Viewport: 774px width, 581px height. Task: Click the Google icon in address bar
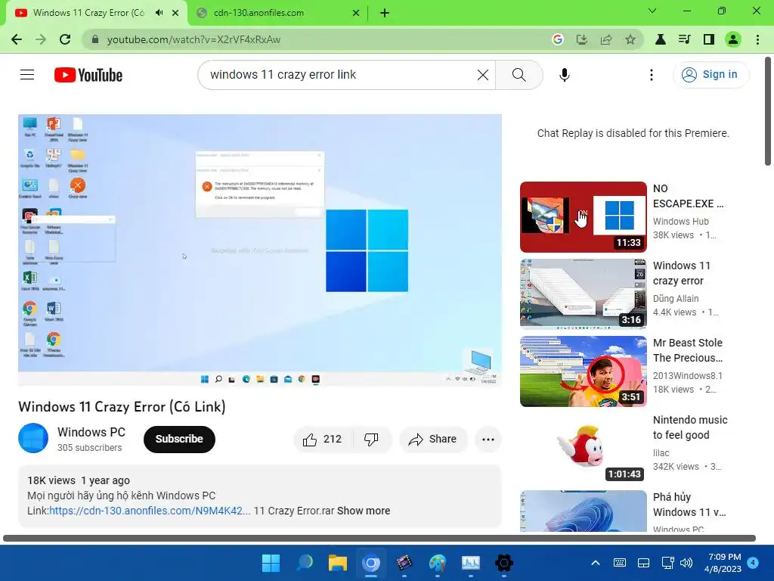557,39
